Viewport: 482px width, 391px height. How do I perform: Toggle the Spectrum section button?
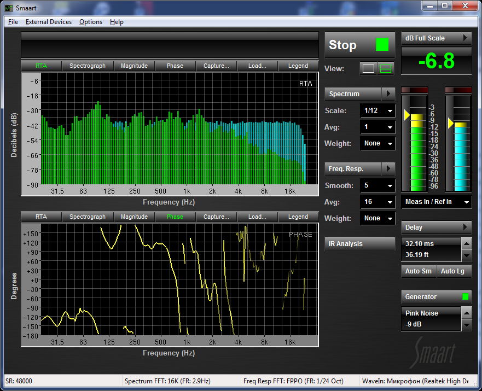(352, 94)
